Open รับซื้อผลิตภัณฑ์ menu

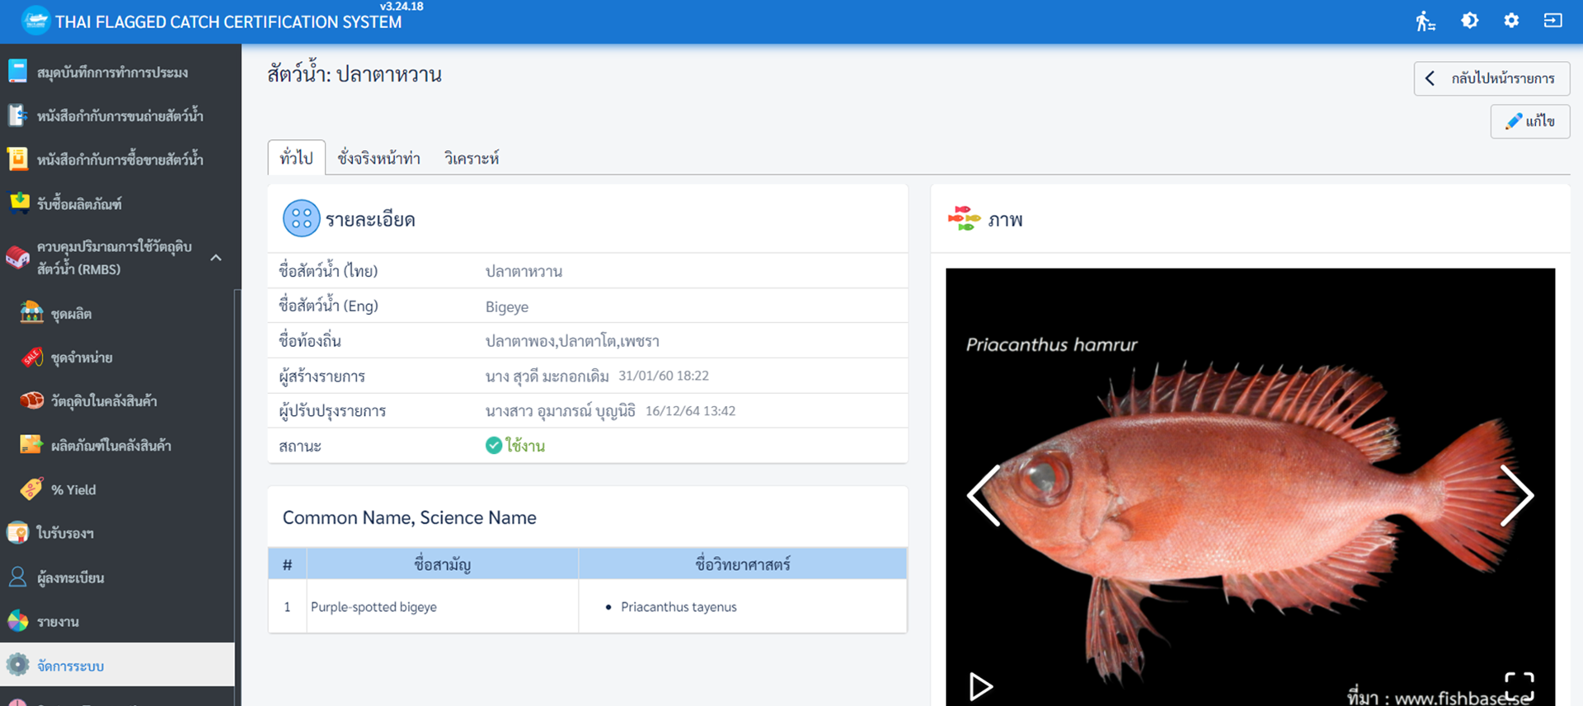click(117, 203)
